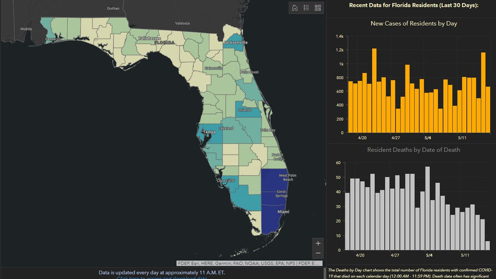Select the last orange bar in New Cases chart
Screen dimensions: 496x279
coord(487,109)
